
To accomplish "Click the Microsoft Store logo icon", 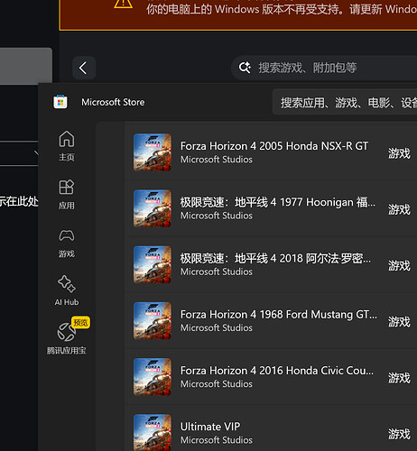I will (60, 102).
